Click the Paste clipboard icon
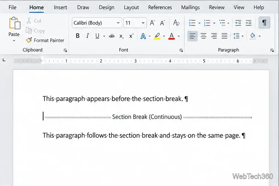Screen dimensions: 279x186 coord(15,23)
